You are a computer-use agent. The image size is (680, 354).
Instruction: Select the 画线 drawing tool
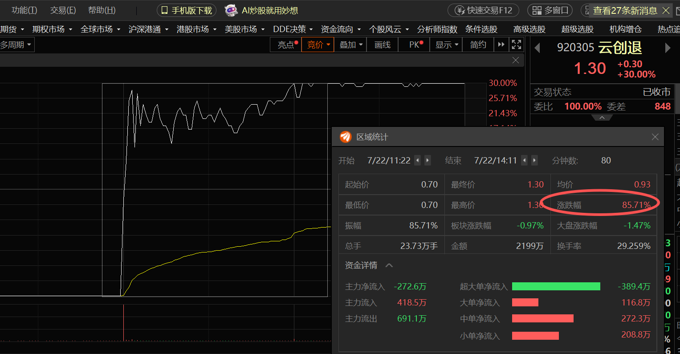click(382, 45)
